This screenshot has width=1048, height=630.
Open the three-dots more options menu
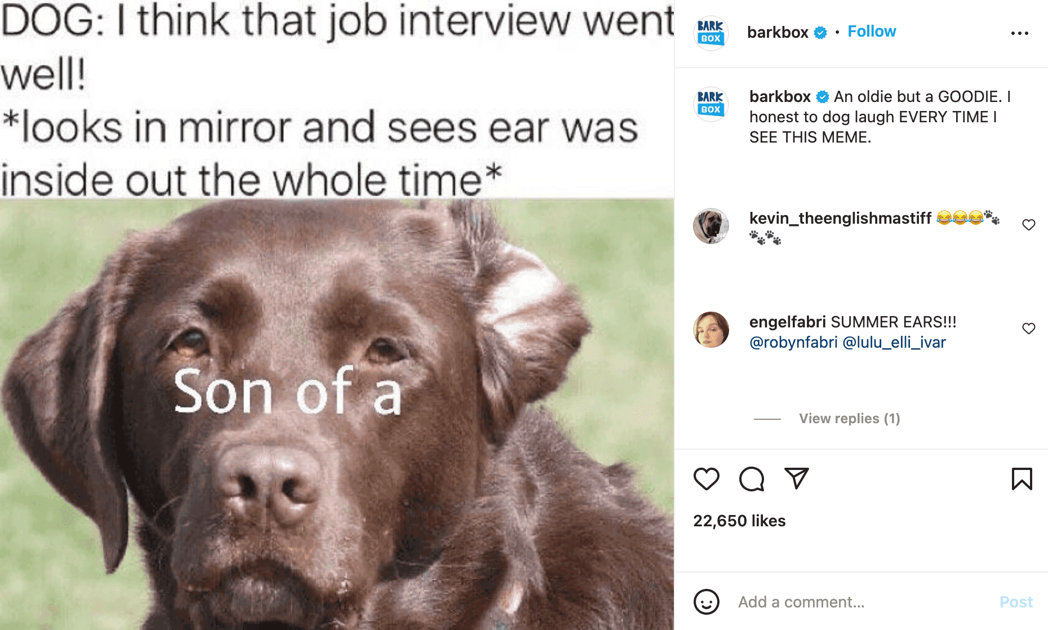1019,33
